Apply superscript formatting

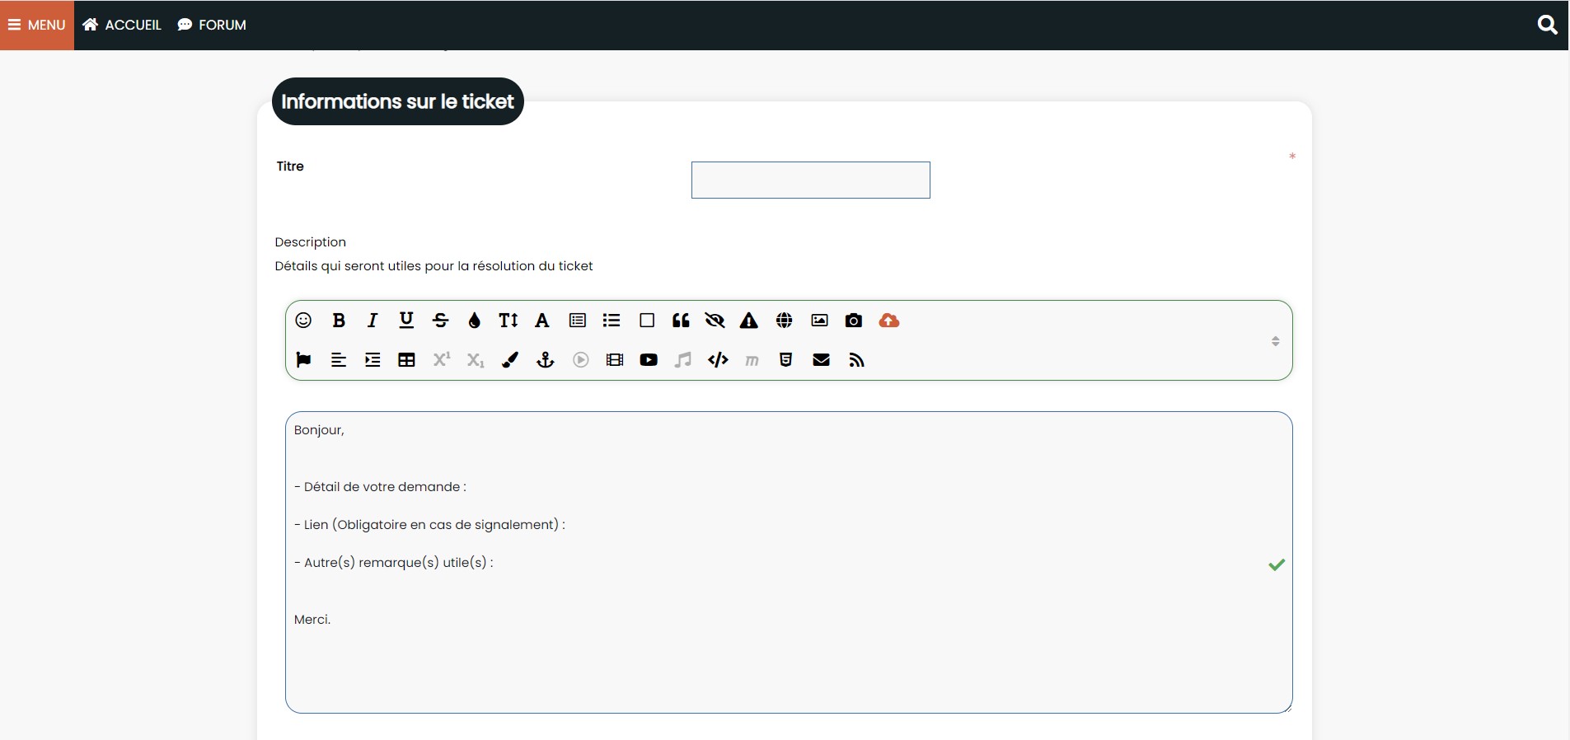(x=442, y=359)
